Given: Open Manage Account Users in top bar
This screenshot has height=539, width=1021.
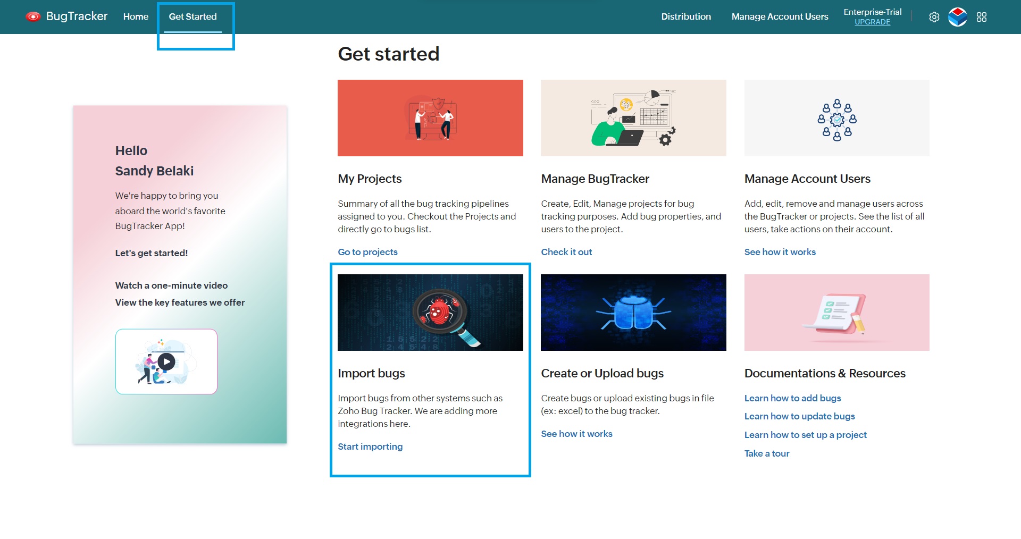Looking at the screenshot, I should click(x=780, y=16).
